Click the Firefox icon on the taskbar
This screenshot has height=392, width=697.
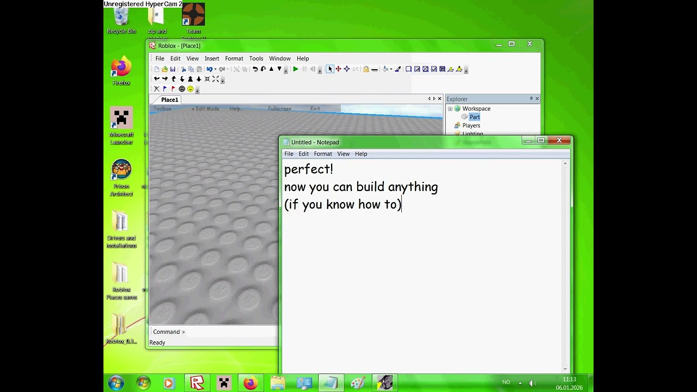[x=250, y=383]
